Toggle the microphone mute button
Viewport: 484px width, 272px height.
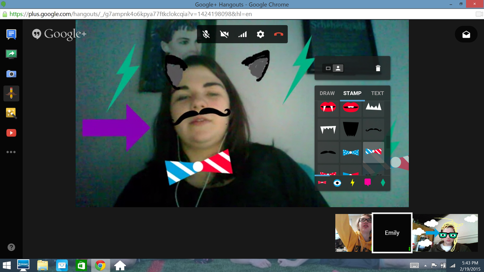tap(206, 35)
